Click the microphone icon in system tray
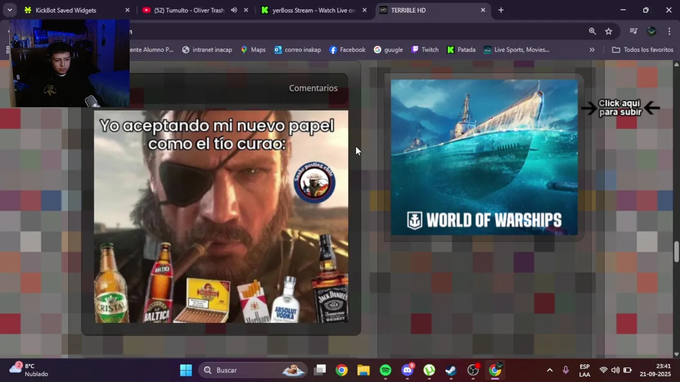 pyautogui.click(x=566, y=370)
